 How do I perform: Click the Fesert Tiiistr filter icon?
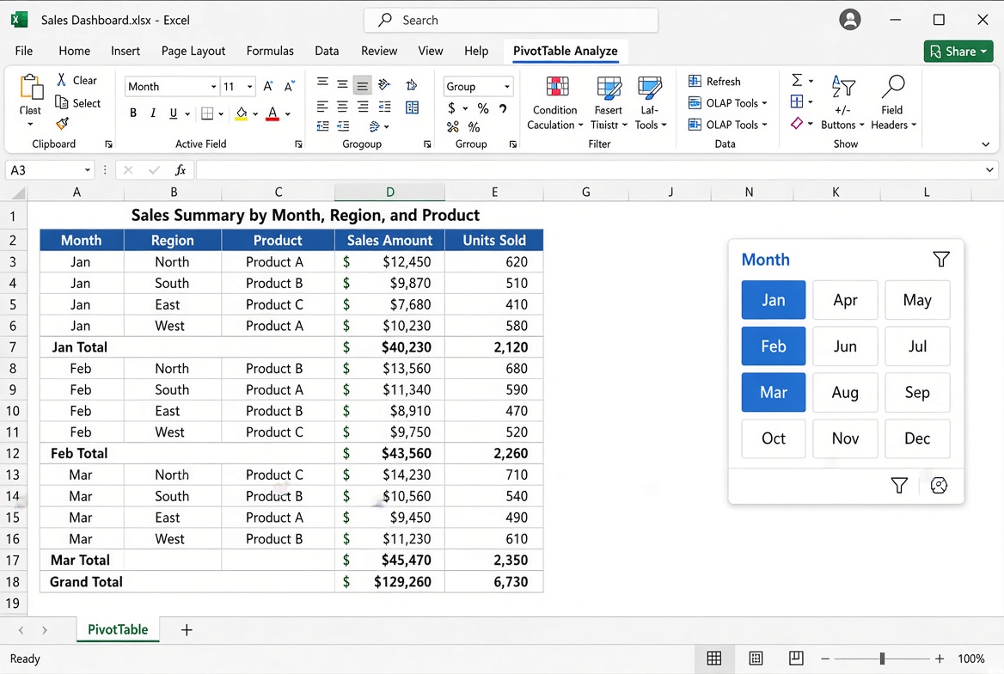[609, 87]
